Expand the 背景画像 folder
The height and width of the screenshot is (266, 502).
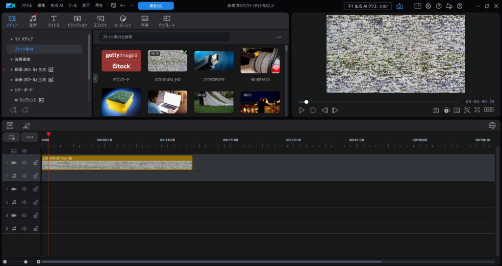[x=12, y=59]
